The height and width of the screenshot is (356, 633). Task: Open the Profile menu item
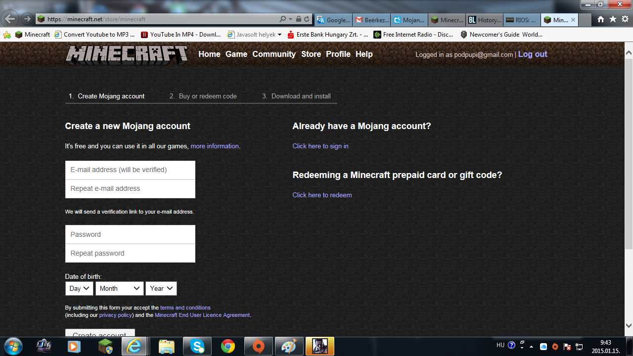338,54
